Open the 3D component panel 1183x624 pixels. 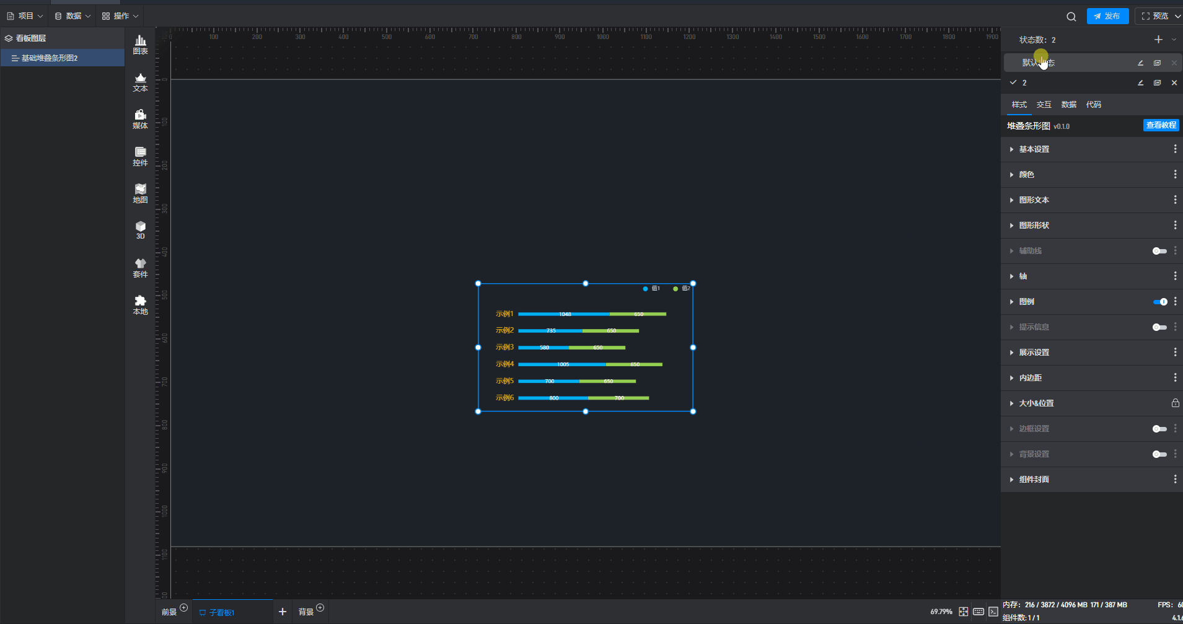click(141, 231)
